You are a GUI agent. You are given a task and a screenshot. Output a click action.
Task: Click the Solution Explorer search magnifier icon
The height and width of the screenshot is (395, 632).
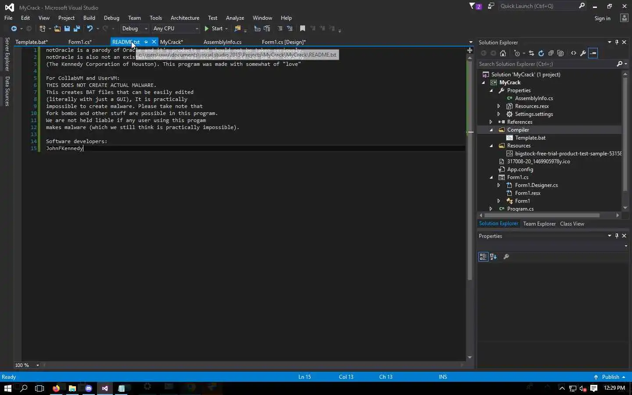[x=620, y=64]
